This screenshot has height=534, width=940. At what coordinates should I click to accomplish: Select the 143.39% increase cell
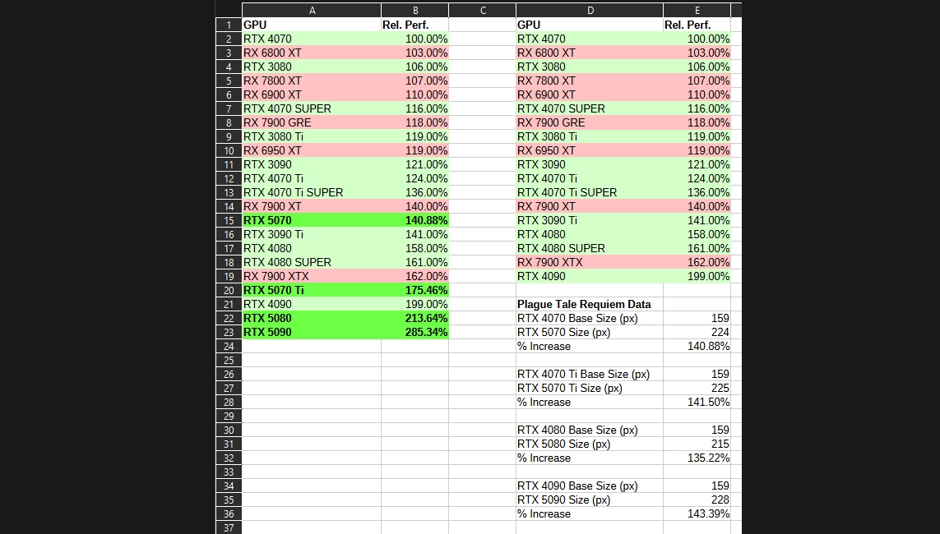point(697,513)
